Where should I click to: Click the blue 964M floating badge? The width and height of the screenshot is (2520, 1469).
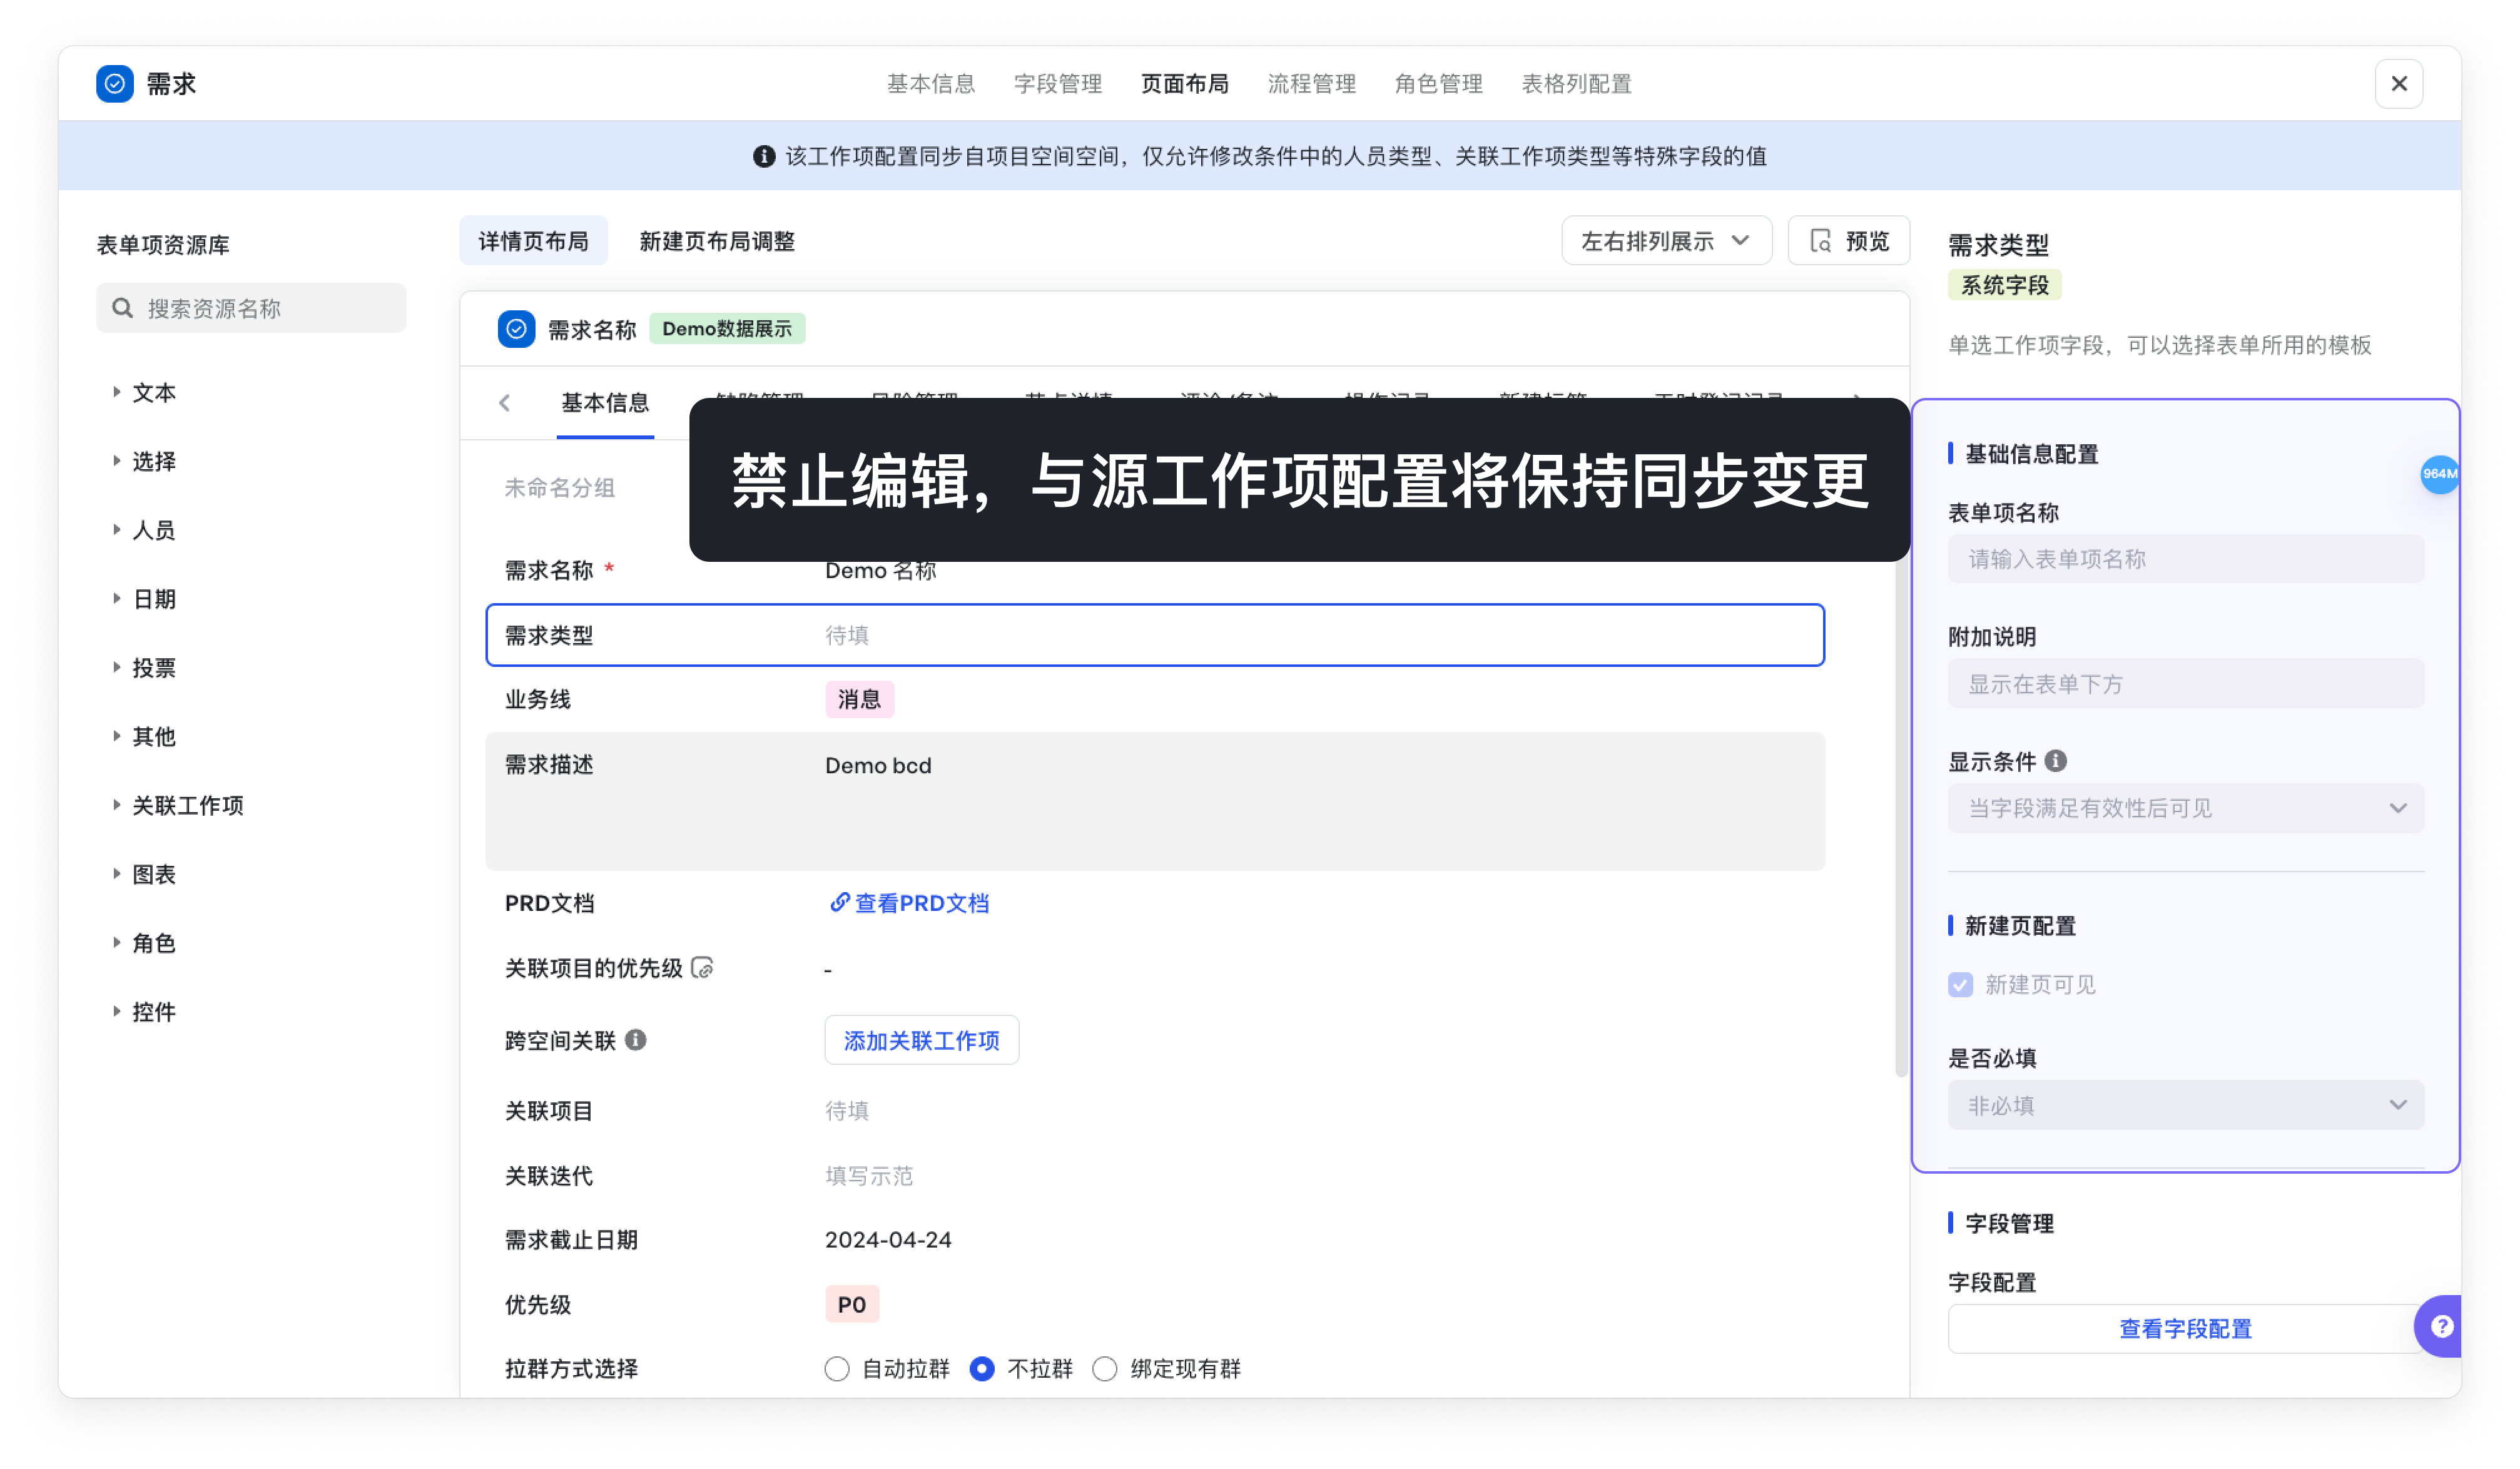pyautogui.click(x=2439, y=474)
